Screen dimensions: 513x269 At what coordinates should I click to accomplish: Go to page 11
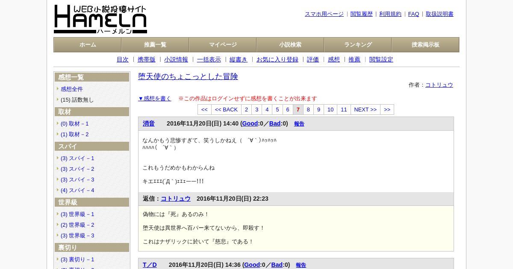[x=344, y=110]
